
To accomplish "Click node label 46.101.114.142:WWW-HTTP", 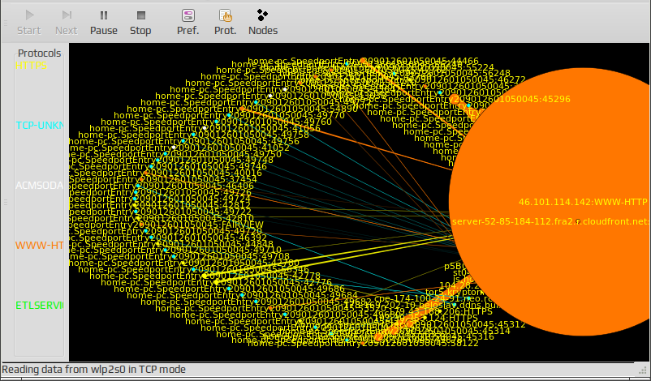I will (x=583, y=202).
